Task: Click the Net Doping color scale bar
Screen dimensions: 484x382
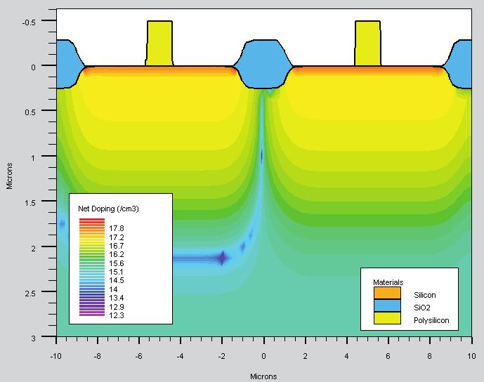Action: [92, 268]
